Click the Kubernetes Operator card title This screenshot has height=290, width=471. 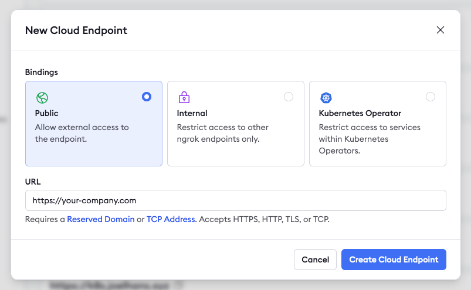pyautogui.click(x=360, y=113)
